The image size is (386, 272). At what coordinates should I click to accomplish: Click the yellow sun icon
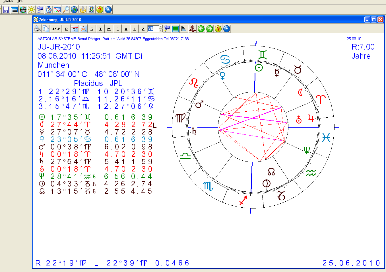coord(32,10)
